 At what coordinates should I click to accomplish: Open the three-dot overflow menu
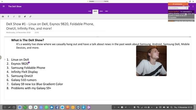click(x=193, y=6)
